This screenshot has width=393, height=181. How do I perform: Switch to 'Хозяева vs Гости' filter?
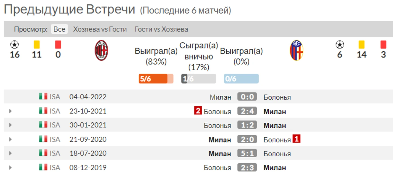(x=100, y=29)
